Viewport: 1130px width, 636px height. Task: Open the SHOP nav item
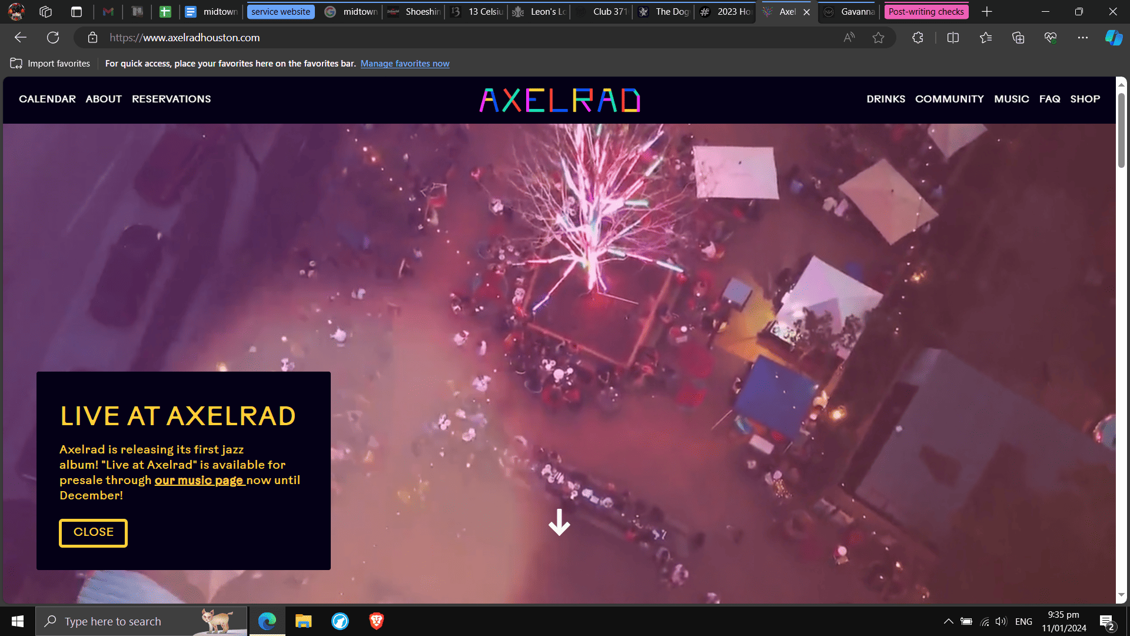coord(1085,99)
